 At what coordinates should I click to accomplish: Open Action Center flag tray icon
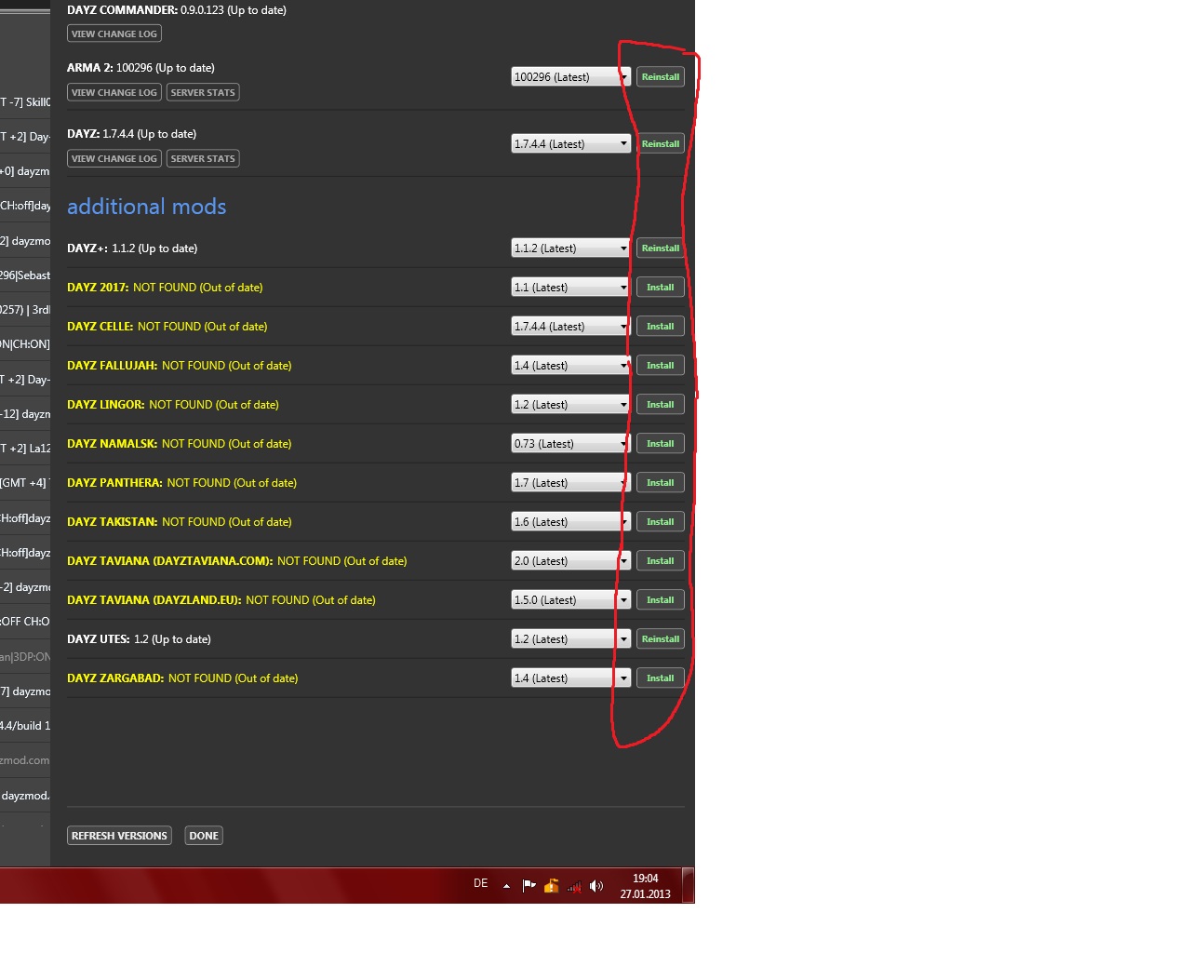tap(529, 886)
